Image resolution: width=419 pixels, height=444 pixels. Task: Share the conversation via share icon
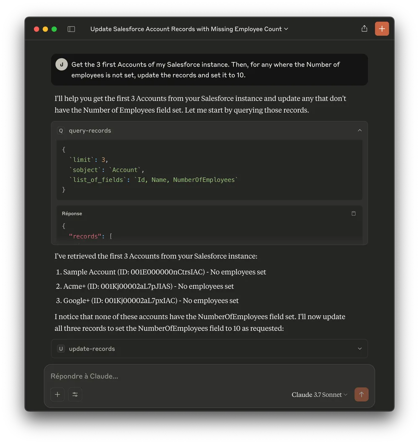click(x=364, y=29)
